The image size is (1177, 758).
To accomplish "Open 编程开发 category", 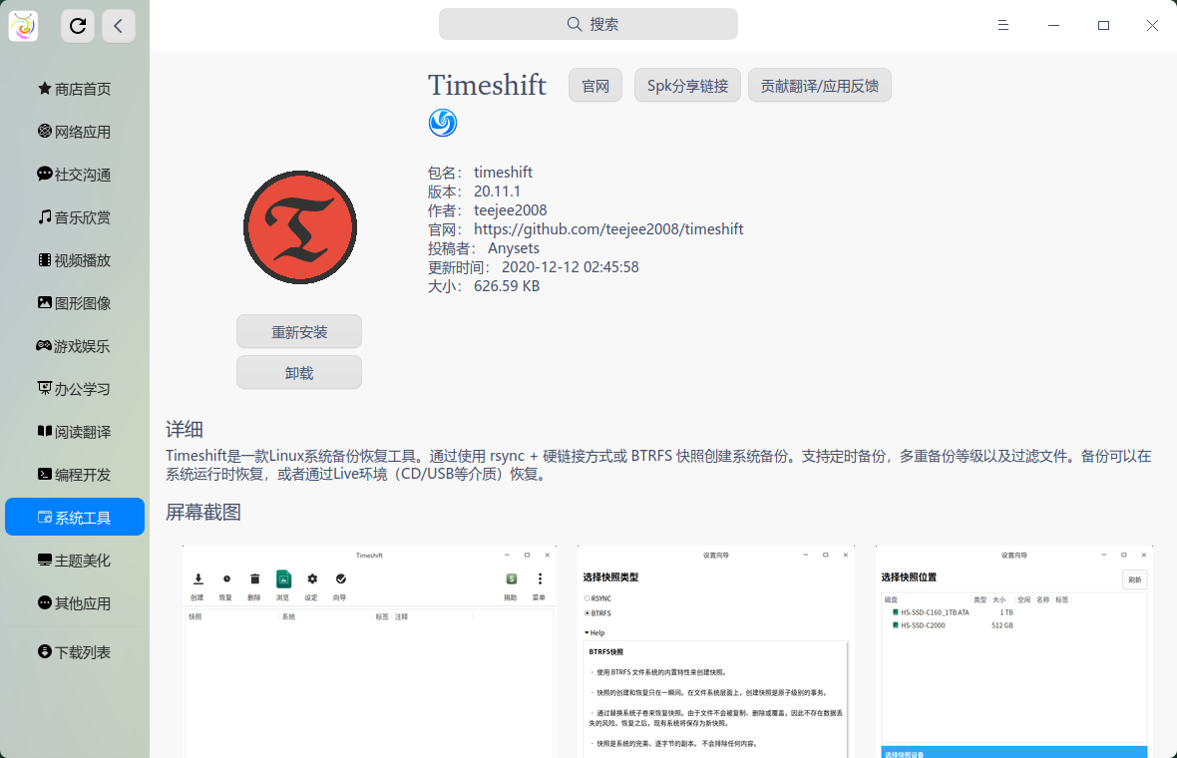I will pyautogui.click(x=75, y=475).
